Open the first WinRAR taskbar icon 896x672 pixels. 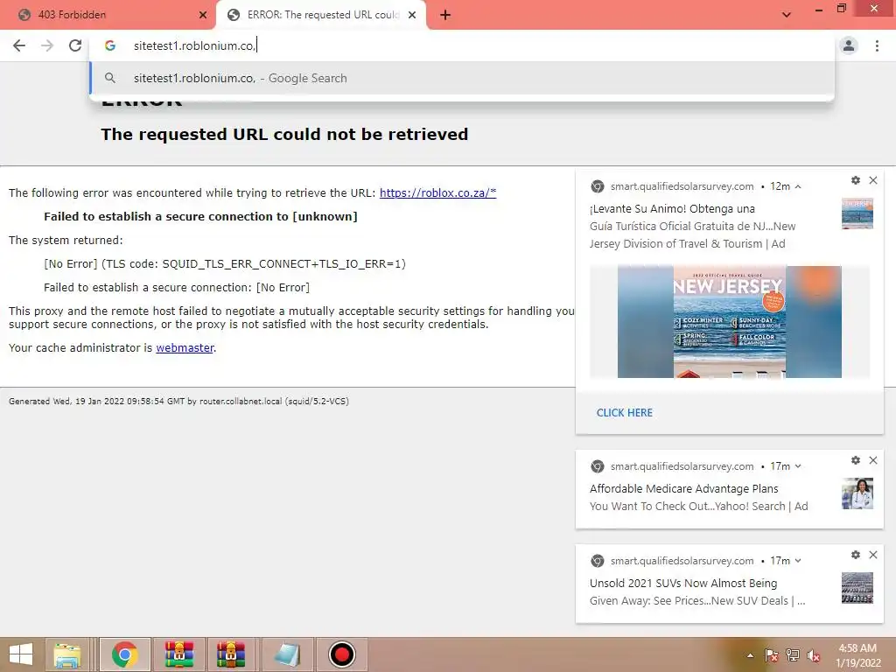[x=178, y=654]
